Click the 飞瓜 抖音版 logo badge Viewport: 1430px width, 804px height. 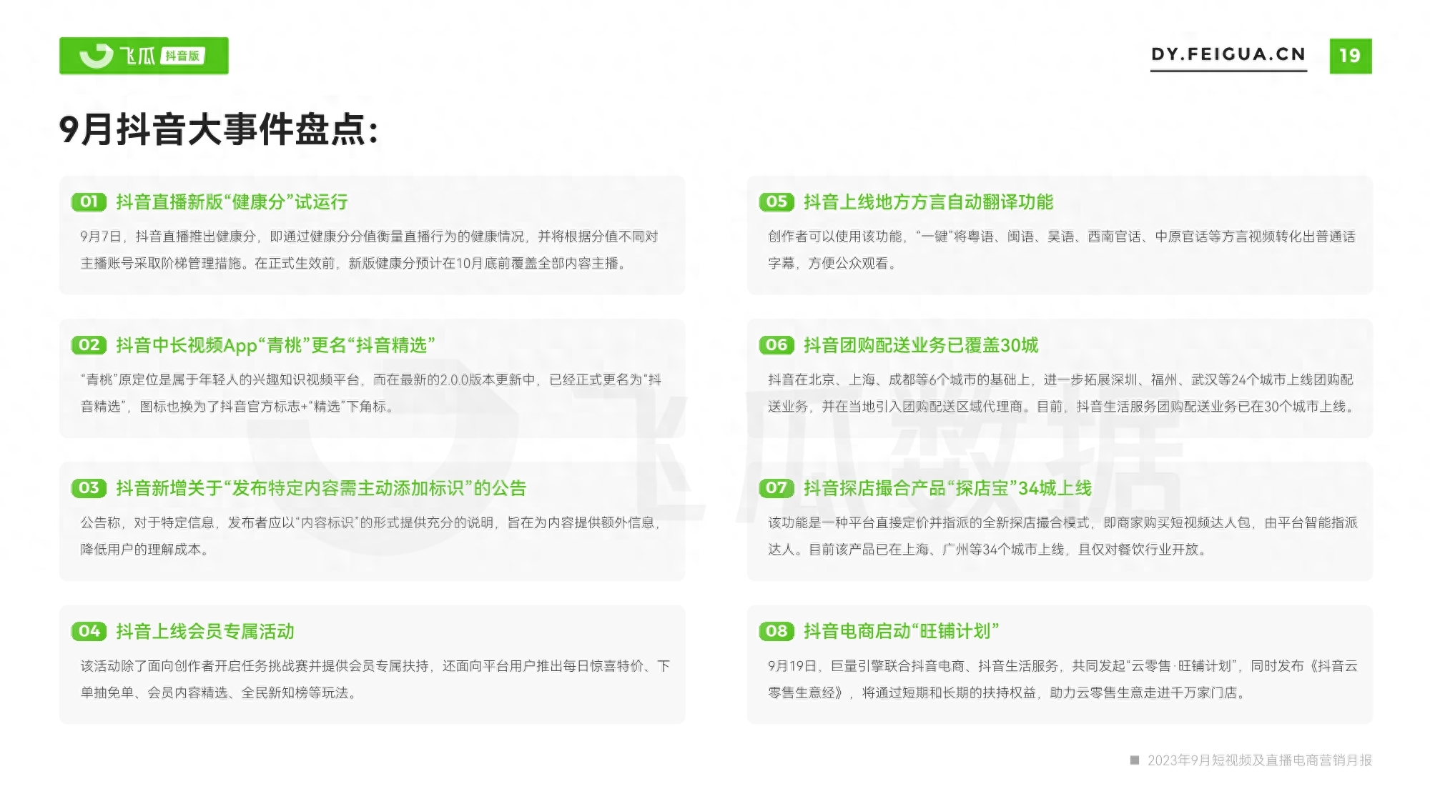(144, 56)
